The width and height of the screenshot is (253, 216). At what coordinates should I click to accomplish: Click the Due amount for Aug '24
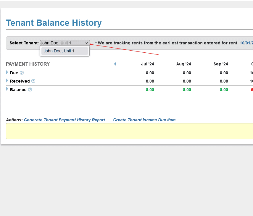tap(187, 73)
